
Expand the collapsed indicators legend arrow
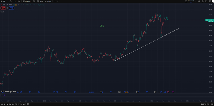pyautogui.click(x=2, y=11)
